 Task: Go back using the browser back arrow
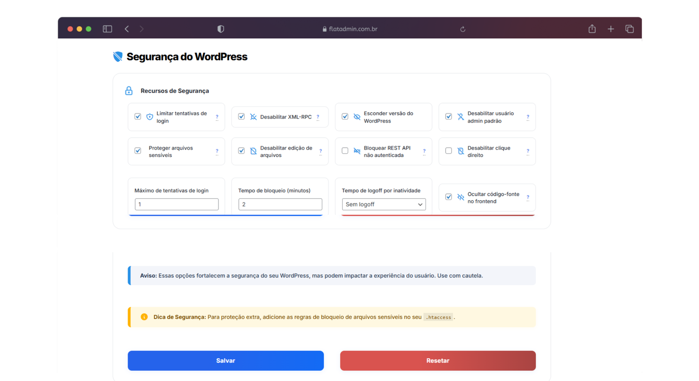pos(127,29)
